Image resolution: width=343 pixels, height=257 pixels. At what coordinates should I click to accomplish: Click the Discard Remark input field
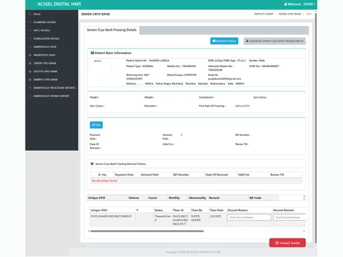(289, 217)
